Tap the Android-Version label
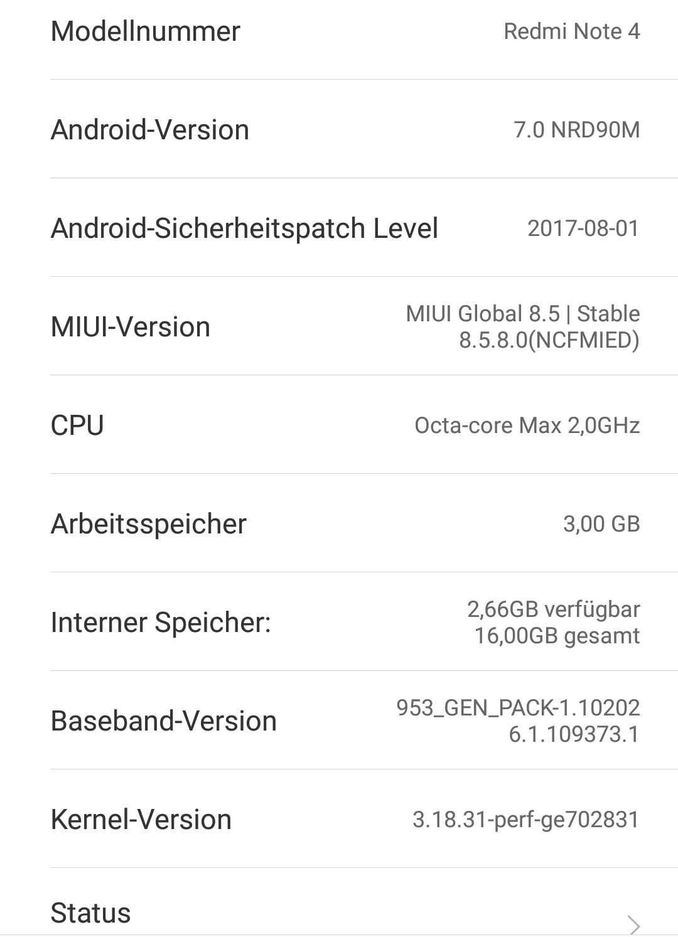The image size is (678, 937). [x=149, y=130]
